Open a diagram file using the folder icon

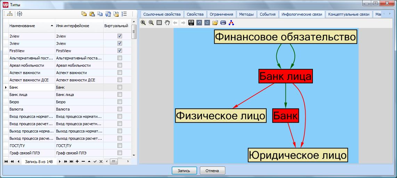coord(215,23)
